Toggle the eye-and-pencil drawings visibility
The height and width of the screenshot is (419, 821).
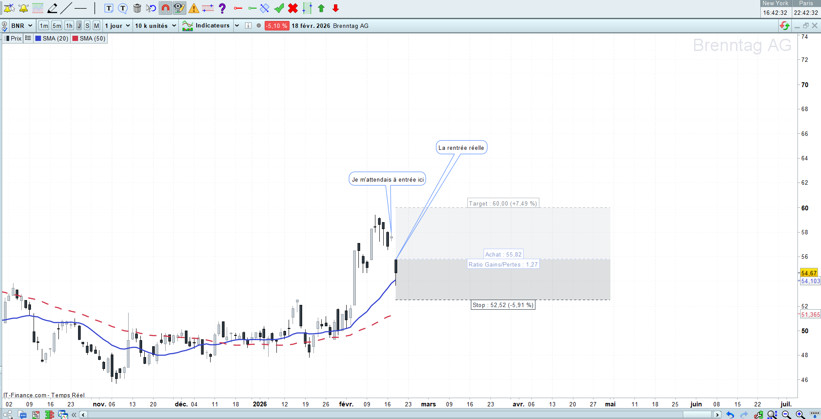click(179, 8)
